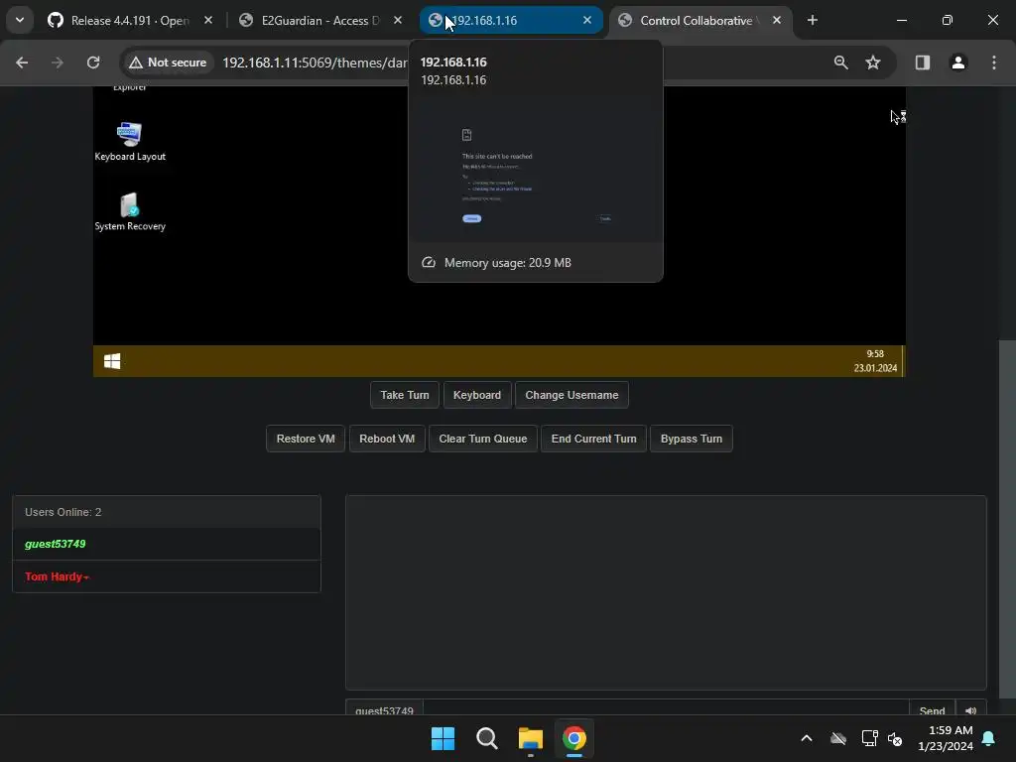Click the Not secure site info chip
Image resolution: width=1016 pixels, height=762 pixels.
coord(168,63)
